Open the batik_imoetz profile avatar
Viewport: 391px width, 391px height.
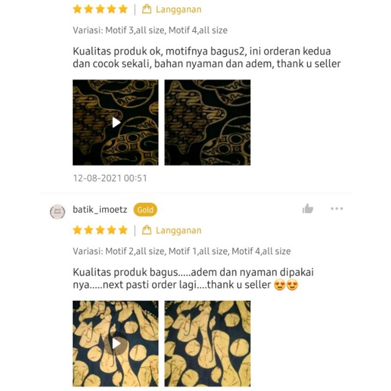click(x=57, y=212)
